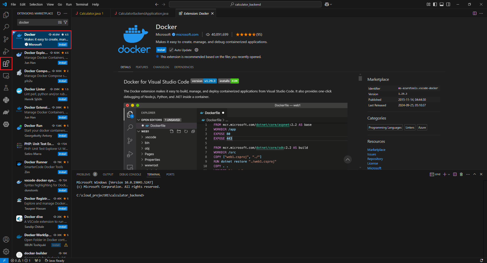Image resolution: width=487 pixels, height=263 pixels.
Task: Open Customize Layout icon in title bar
Action: 428,4
